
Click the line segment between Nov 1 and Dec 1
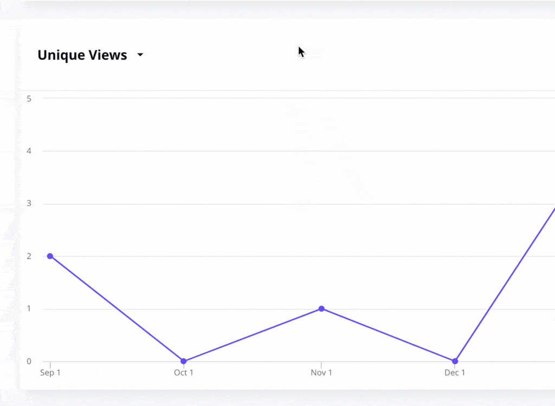(x=388, y=335)
